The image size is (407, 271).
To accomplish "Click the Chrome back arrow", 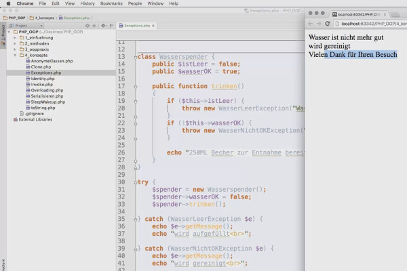I will [x=310, y=24].
